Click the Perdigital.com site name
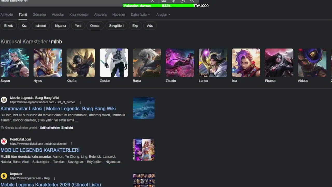Image resolution: width=332 pixels, height=187 pixels. coord(20,139)
